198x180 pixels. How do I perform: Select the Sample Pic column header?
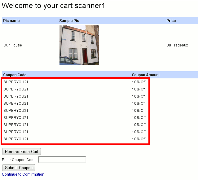69,21
